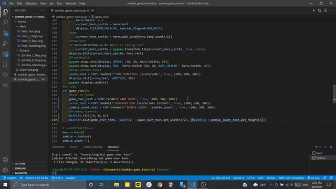336x189 pixels.
Task: Switch to the DEBUG CONSOLE tab
Action: [x=93, y=147]
